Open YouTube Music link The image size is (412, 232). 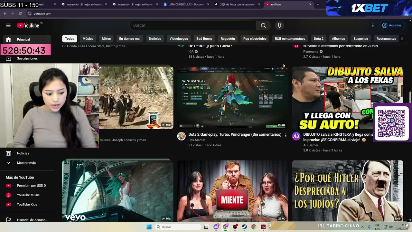tap(27, 195)
